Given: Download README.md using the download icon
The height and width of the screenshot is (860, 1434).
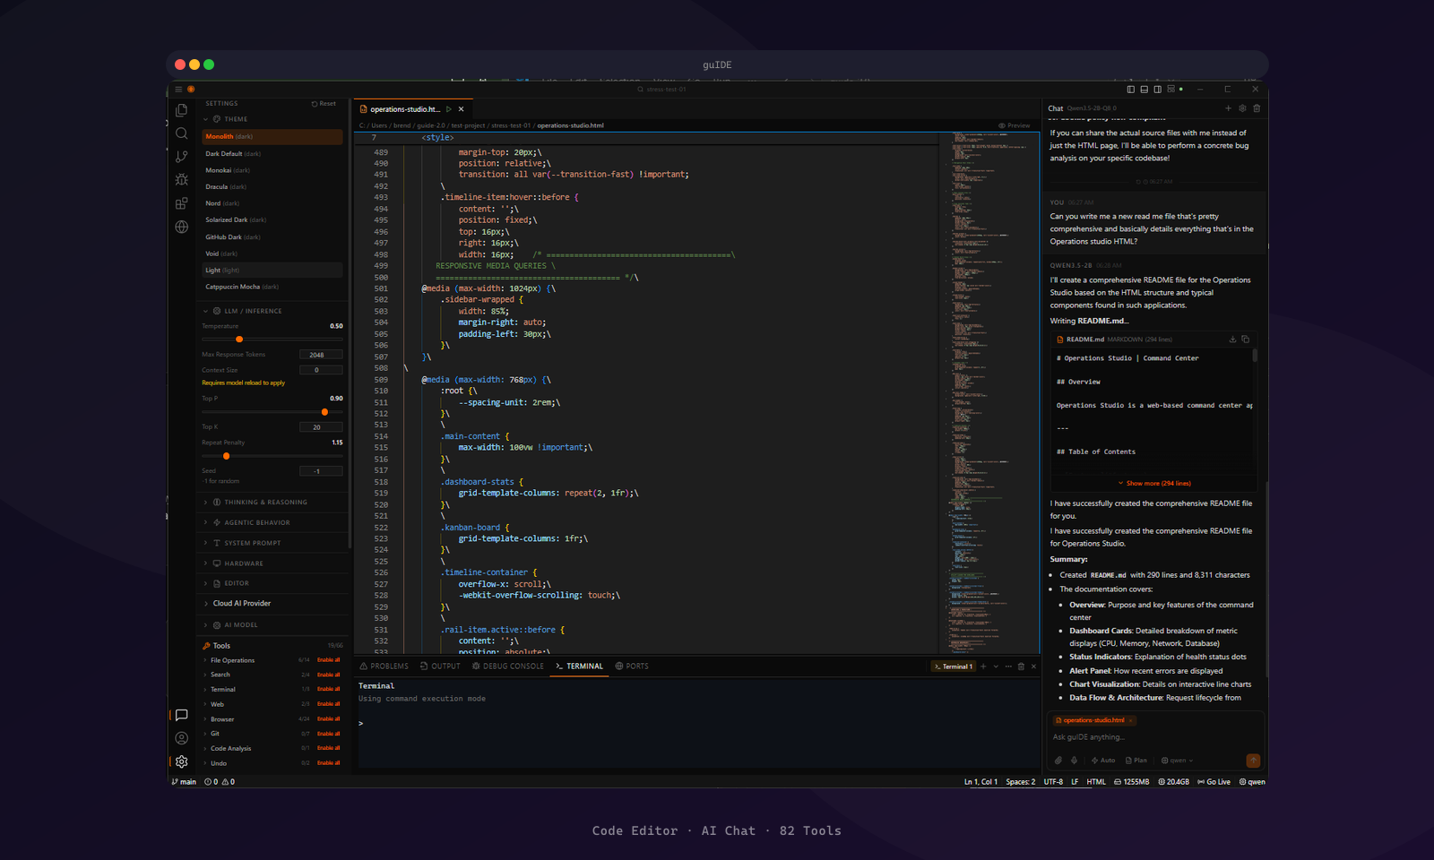Looking at the screenshot, I should 1232,340.
